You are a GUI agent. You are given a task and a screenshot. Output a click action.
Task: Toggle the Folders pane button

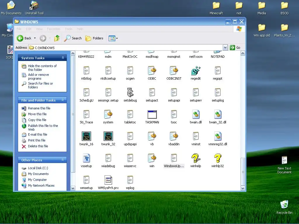pos(94,38)
